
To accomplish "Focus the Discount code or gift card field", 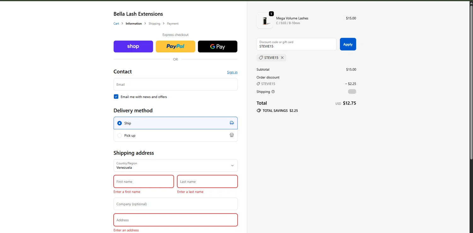I will coord(296,44).
